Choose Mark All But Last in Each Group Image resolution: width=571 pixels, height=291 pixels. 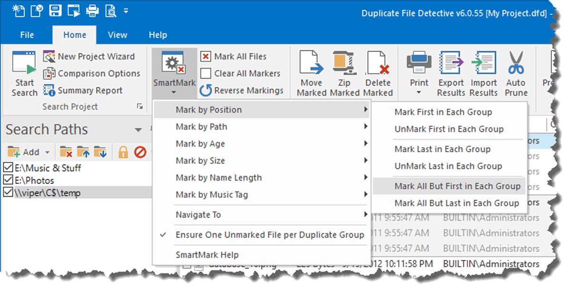(449, 203)
